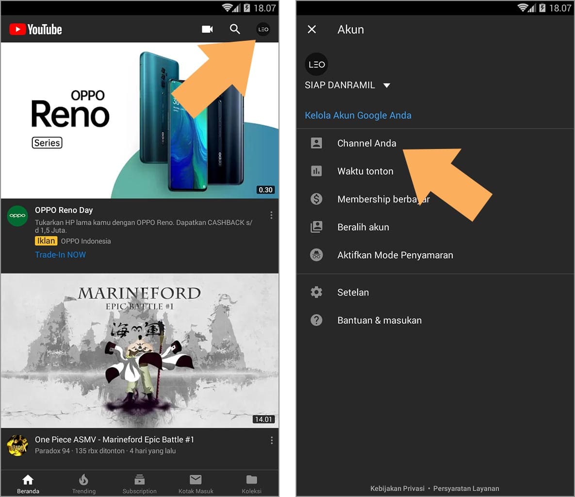
Task: Open OPPO channel avatar beside ad title
Action: (17, 215)
